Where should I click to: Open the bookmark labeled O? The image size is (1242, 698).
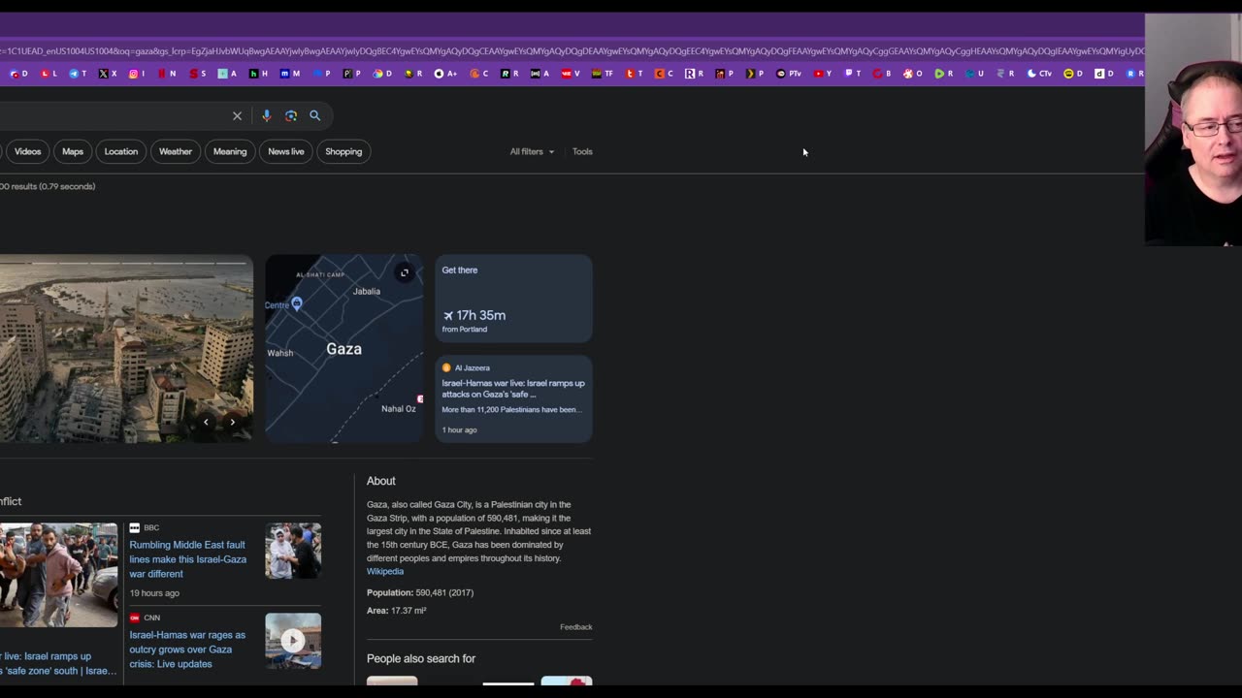[x=913, y=74]
